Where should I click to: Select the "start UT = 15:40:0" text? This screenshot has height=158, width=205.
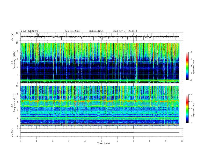pos(125,31)
